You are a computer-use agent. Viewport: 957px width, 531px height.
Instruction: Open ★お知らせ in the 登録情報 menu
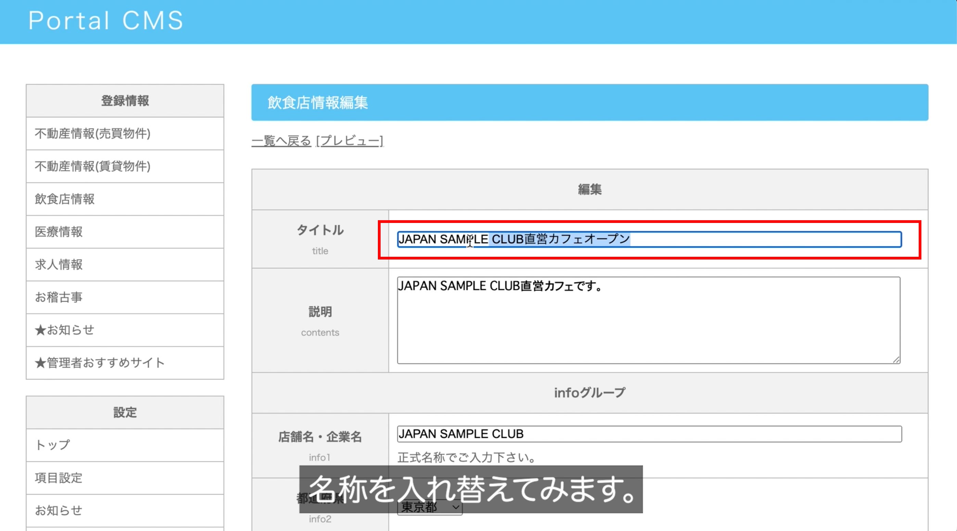125,330
